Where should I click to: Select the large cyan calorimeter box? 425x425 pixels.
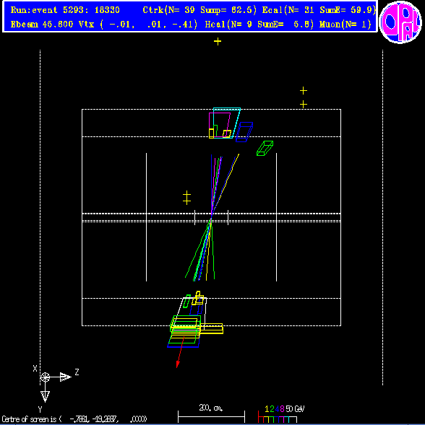[227, 123]
